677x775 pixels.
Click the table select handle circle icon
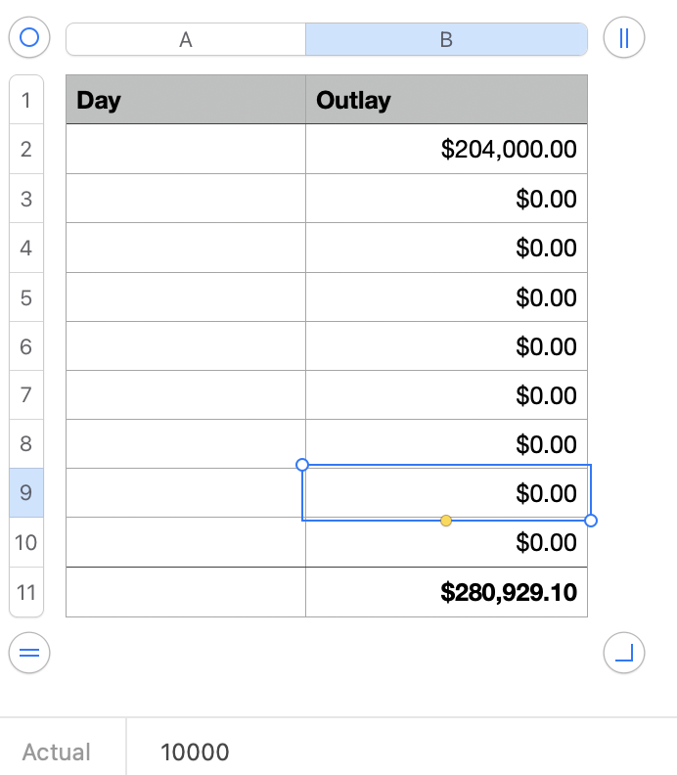(29, 38)
